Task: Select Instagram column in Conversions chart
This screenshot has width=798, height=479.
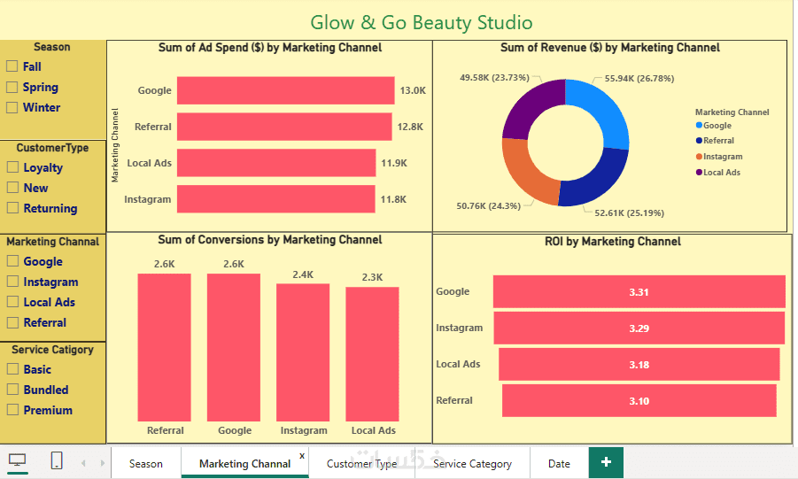Action: [x=303, y=352]
